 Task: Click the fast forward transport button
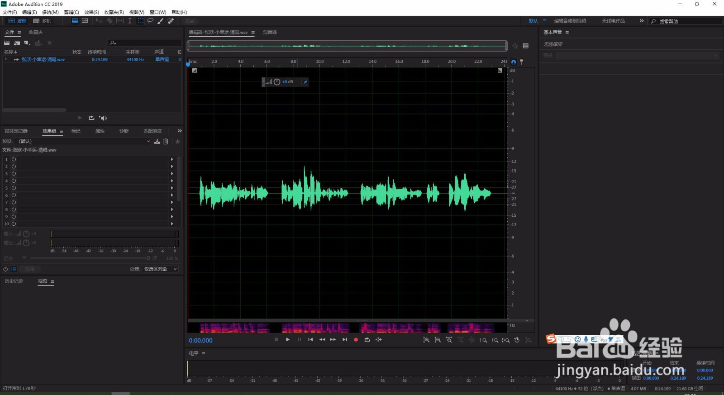click(333, 339)
